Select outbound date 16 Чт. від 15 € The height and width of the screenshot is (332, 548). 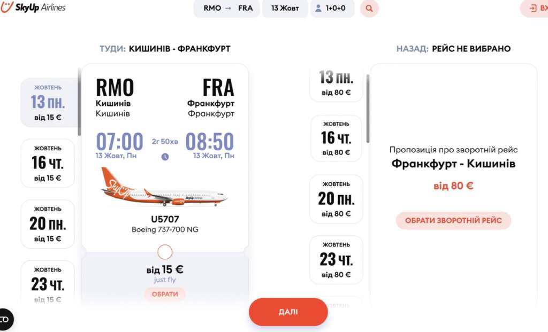pyautogui.click(x=48, y=164)
